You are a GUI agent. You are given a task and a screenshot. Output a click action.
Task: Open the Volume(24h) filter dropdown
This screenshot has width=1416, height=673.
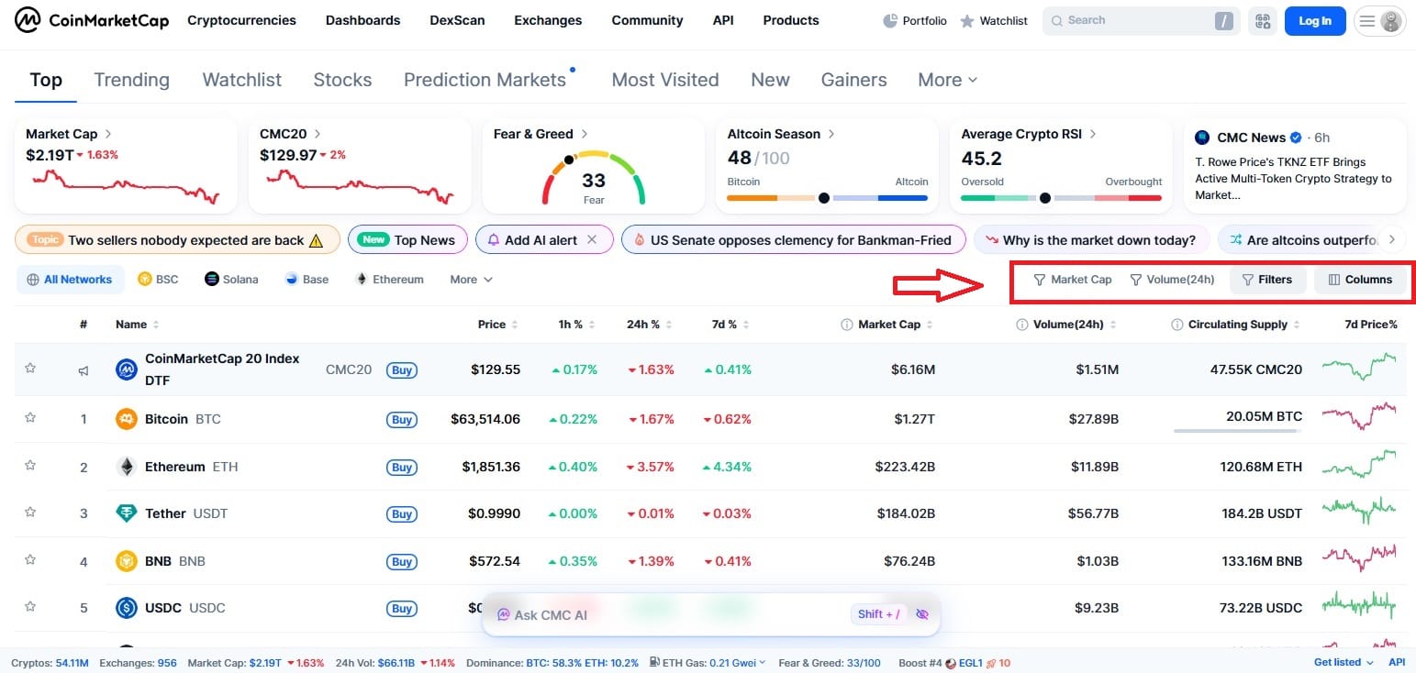click(x=1172, y=280)
